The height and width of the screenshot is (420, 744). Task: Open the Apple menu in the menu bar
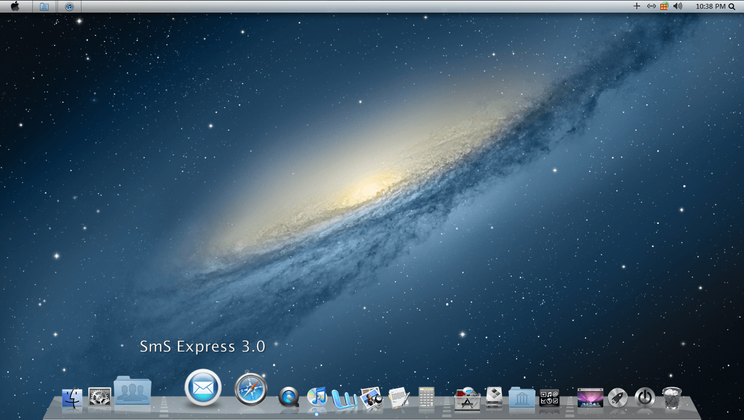(x=15, y=6)
